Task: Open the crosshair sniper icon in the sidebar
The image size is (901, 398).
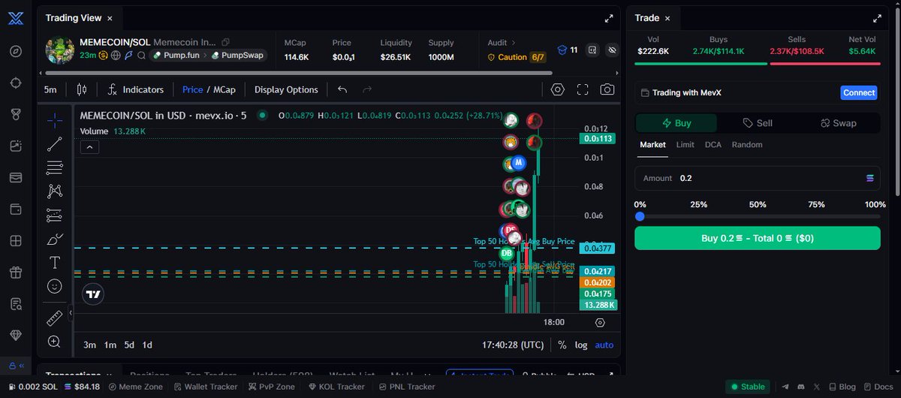Action: click(x=16, y=83)
